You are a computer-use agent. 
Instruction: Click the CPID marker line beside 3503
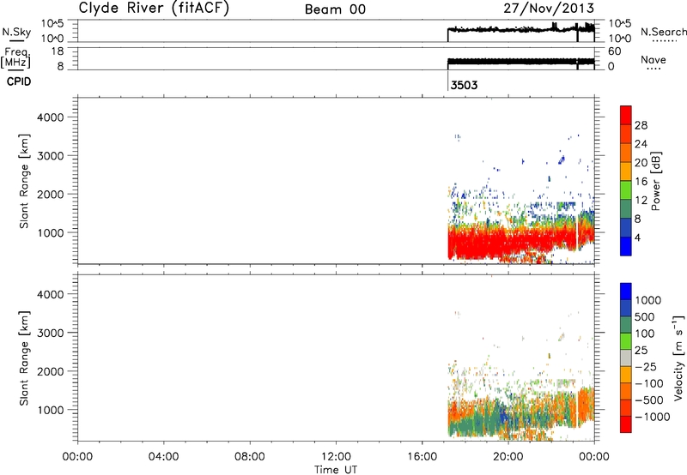(447, 81)
